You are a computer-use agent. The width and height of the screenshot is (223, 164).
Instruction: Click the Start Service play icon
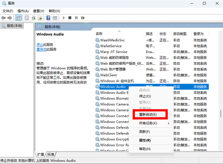tap(64, 18)
